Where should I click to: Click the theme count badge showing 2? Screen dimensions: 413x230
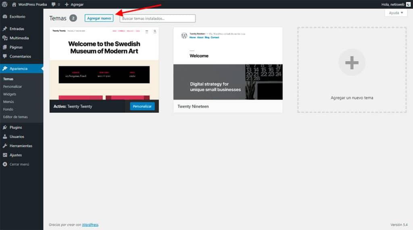coord(73,18)
